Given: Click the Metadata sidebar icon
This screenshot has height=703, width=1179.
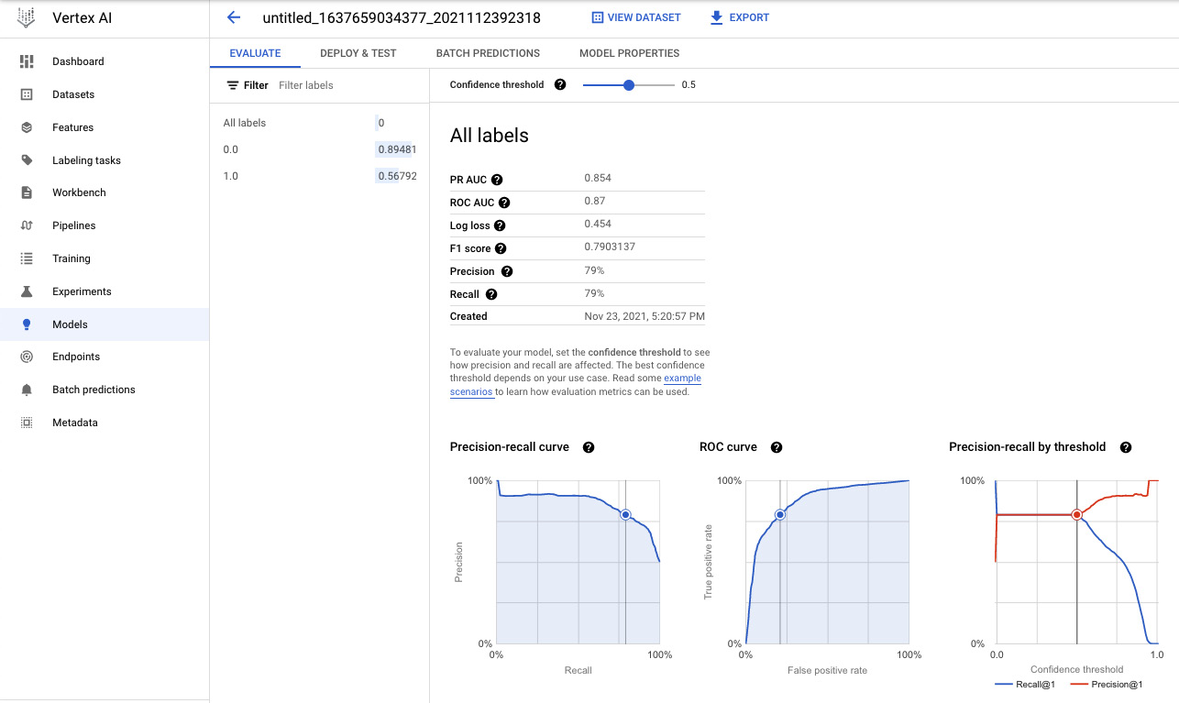Looking at the screenshot, I should pos(27,423).
